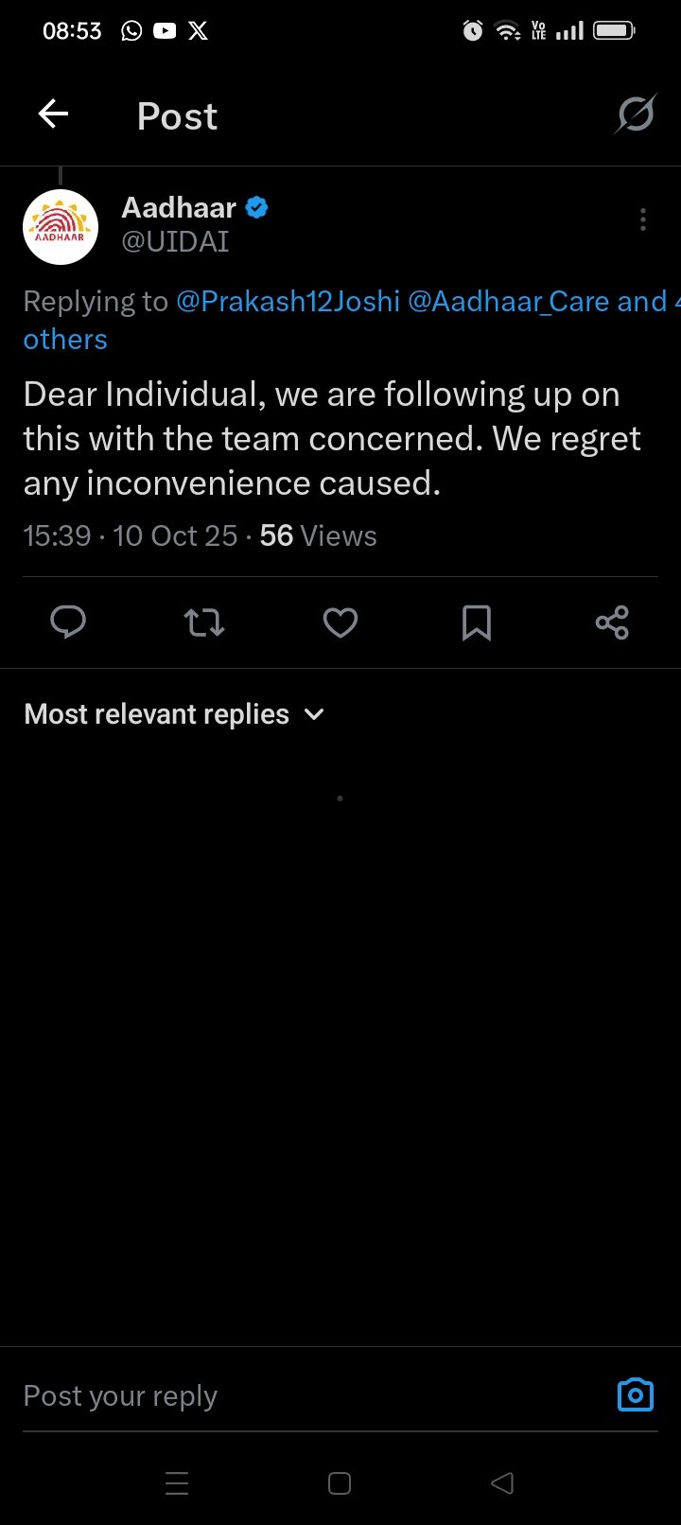Image resolution: width=681 pixels, height=1525 pixels.
Task: Tap the share icon
Action: (612, 622)
